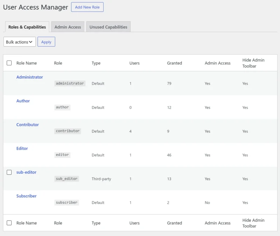Switch to the Roles & Capabilities tab

click(27, 27)
